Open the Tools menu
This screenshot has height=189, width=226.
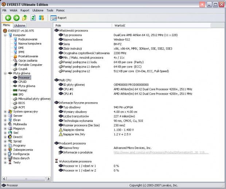pos(50,10)
